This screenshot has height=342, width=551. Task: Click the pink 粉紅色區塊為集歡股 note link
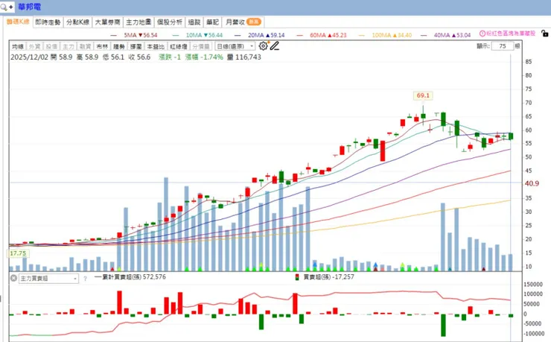[511, 34]
